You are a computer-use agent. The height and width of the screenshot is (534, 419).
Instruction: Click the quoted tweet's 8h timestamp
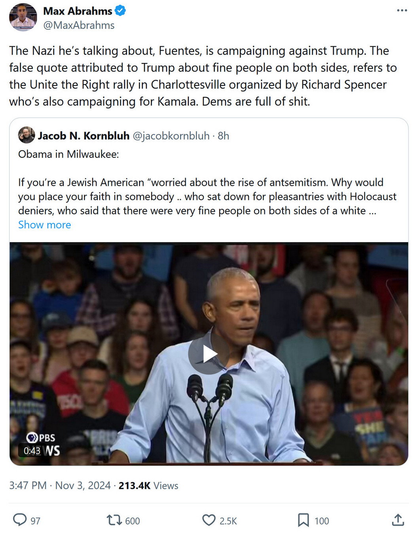224,136
